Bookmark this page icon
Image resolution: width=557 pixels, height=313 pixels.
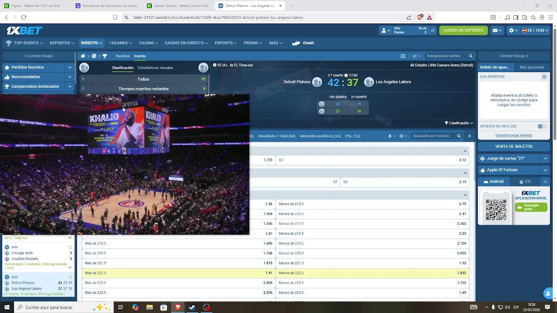tap(115, 17)
